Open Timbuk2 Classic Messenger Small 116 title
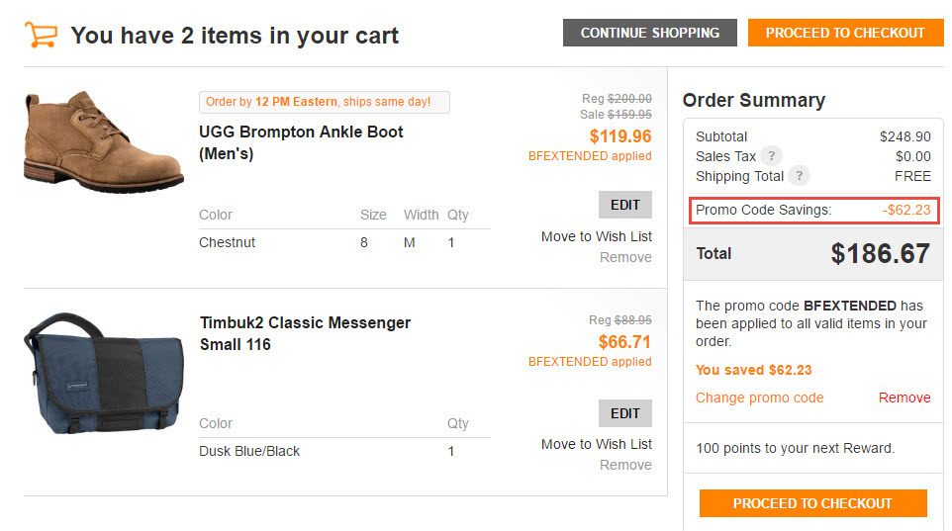This screenshot has height=531, width=952. 306,333
